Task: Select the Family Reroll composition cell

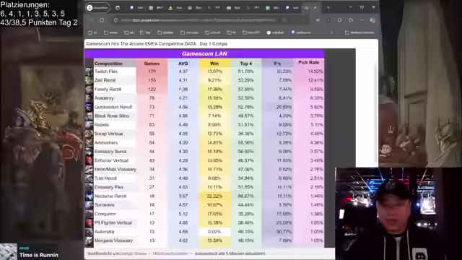Action: (115, 89)
